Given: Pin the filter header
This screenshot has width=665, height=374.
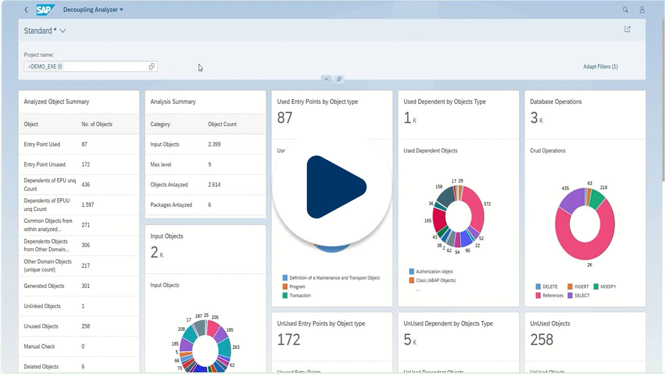Looking at the screenshot, I should tap(339, 79).
